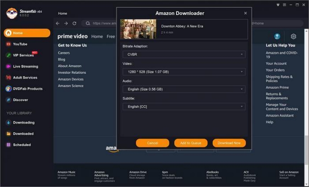The height and width of the screenshot is (187, 309).
Task: Click the StreamFab sloth logo
Action: pos(12,13)
